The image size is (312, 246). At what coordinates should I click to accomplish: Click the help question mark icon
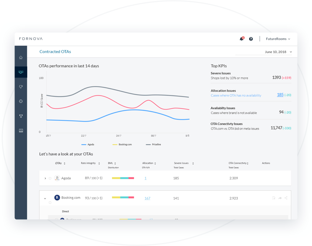pyautogui.click(x=250, y=39)
